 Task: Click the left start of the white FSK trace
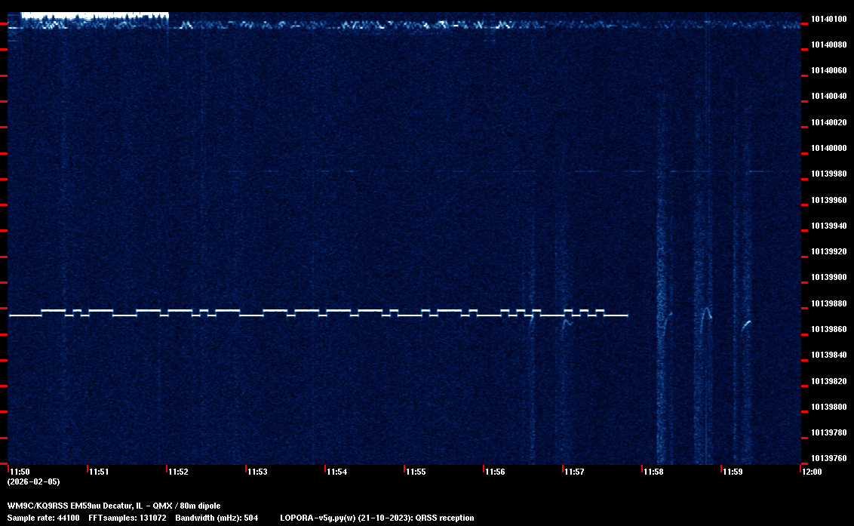11,315
